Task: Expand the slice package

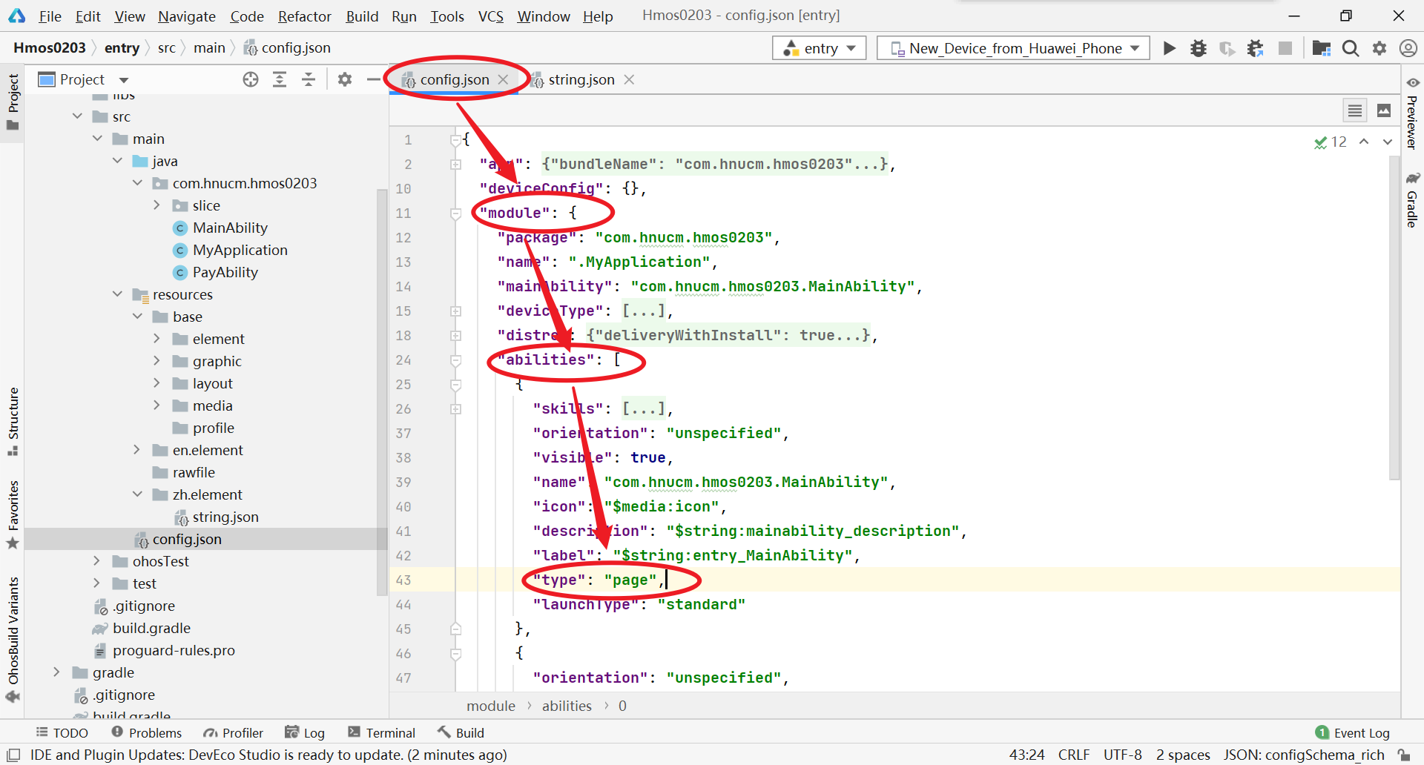Action: [157, 205]
